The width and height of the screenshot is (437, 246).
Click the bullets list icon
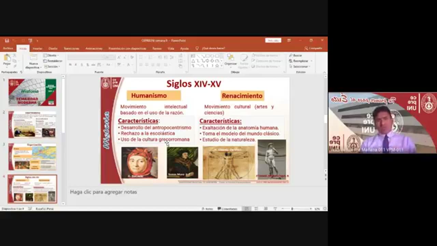[x=141, y=57]
